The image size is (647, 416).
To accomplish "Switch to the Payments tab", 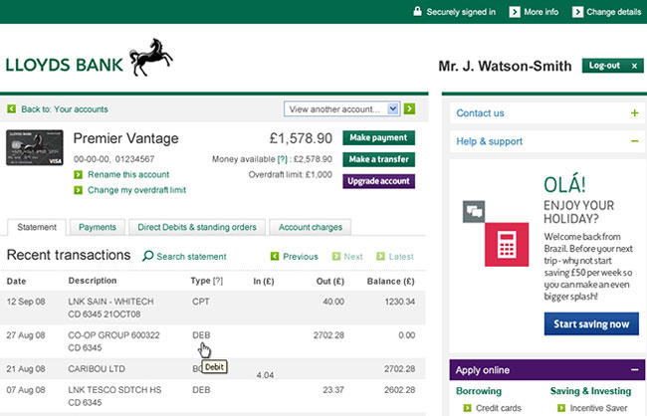I will [x=98, y=227].
